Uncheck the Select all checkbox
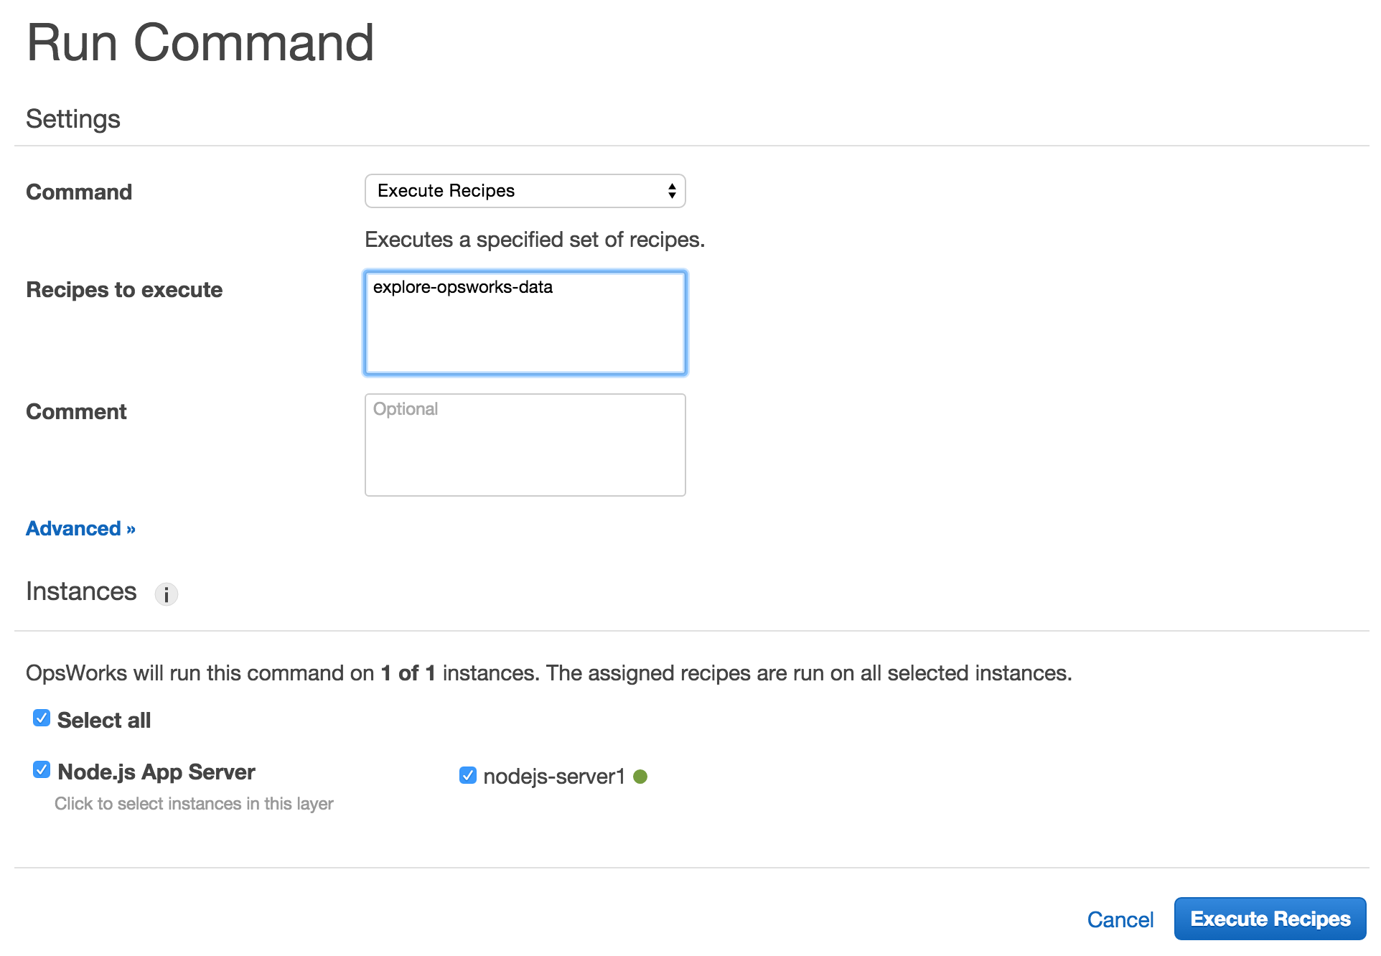Screen dimensions: 1381x956 (x=42, y=718)
